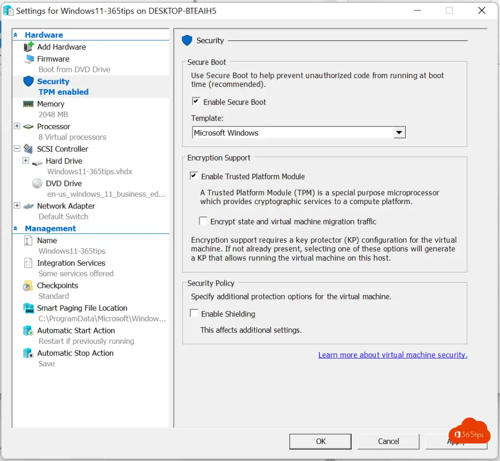Click the Network Adapter icon
The image size is (500, 461).
click(x=28, y=206)
